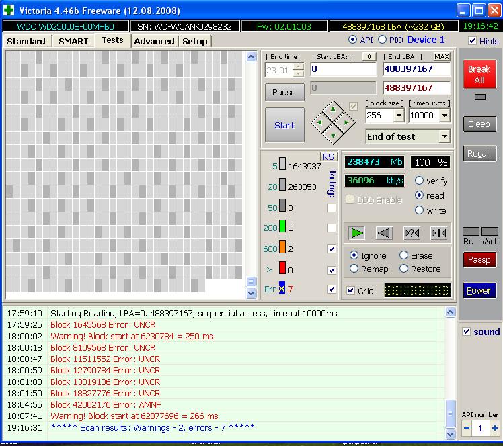Click the red Break All button
The width and height of the screenshot is (503, 446).
[479, 74]
